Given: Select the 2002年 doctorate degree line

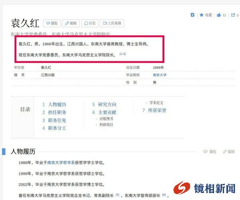Looking at the screenshot, I should click(x=62, y=184).
